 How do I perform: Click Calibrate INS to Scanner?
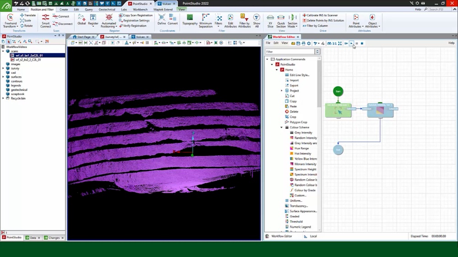pyautogui.click(x=320, y=15)
